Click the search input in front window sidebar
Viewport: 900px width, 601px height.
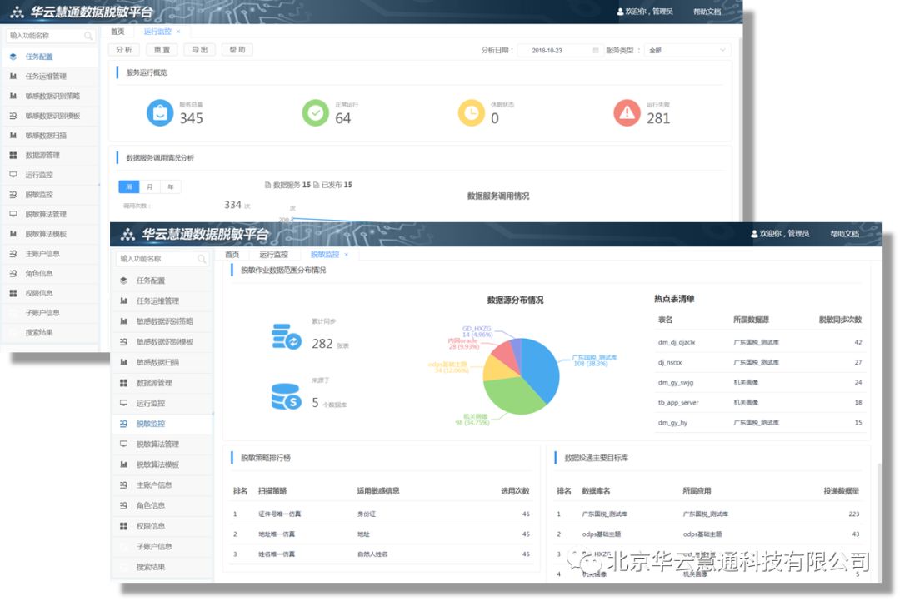162,259
